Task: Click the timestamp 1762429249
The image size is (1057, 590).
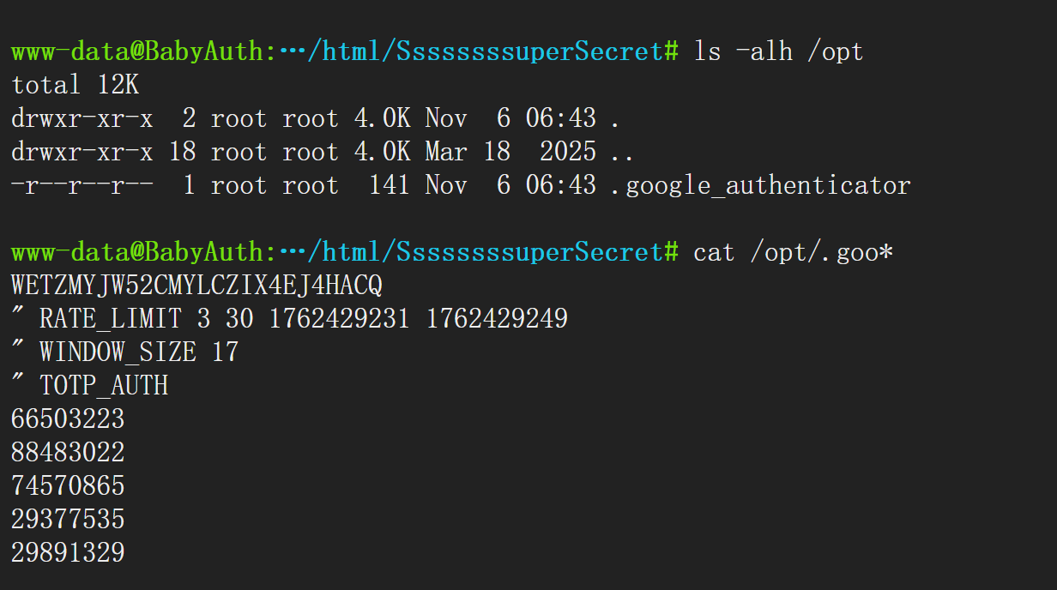Action: [x=497, y=319]
